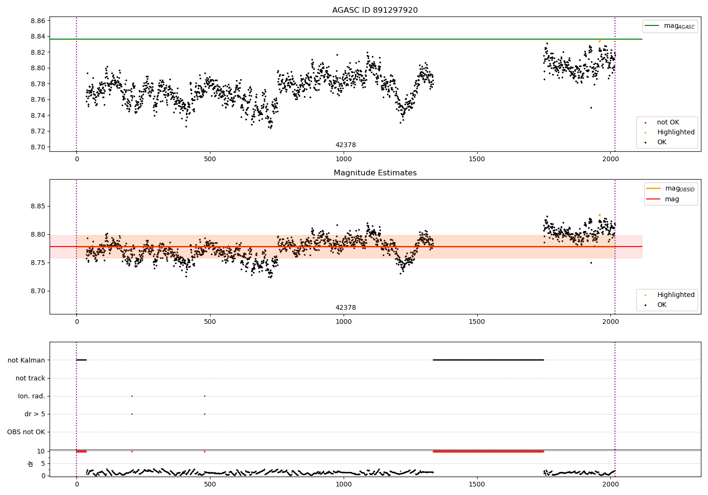The height and width of the screenshot is (495, 708).
Task: Click the red triangle marker near x=200
Action: pyautogui.click(x=132, y=451)
